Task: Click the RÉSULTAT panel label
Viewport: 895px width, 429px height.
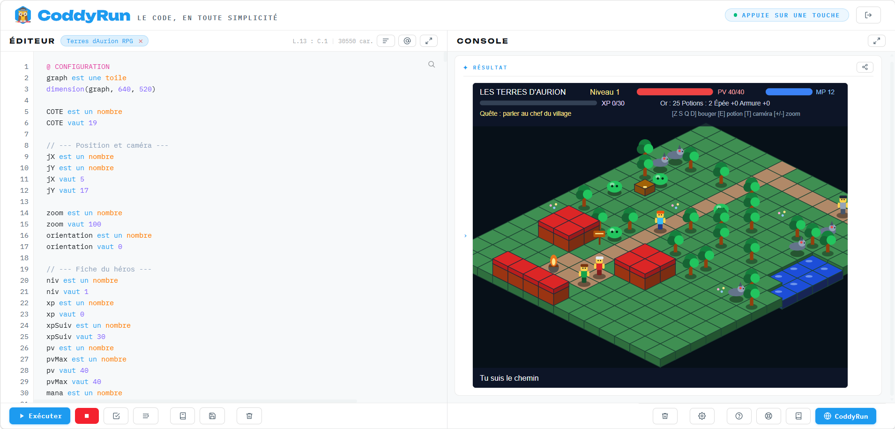Action: [490, 68]
